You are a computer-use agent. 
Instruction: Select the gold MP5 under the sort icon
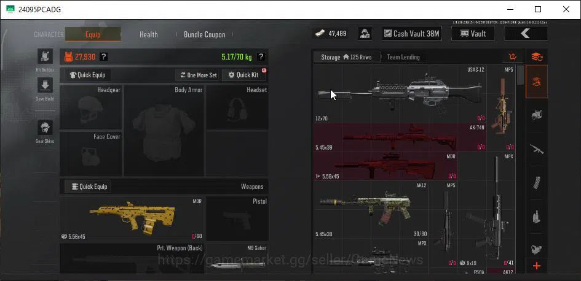pyautogui.click(x=501, y=108)
